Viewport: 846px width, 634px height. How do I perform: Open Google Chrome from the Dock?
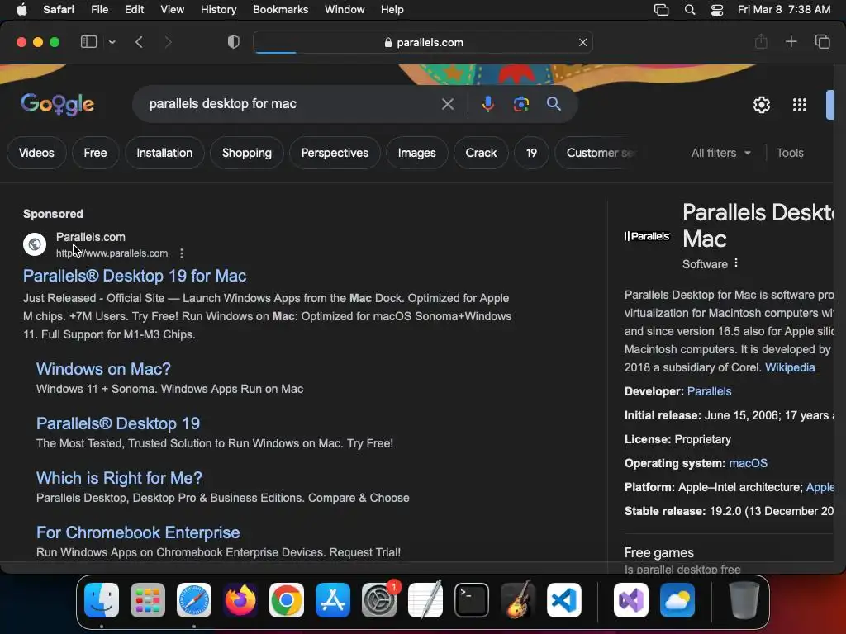[x=287, y=600]
